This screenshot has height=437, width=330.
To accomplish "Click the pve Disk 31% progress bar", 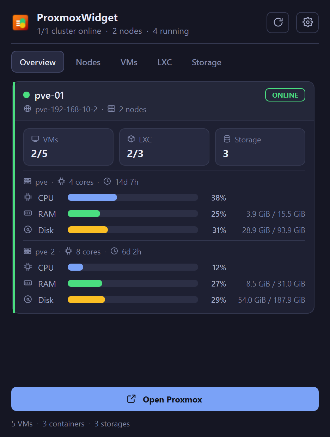I will coord(133,230).
